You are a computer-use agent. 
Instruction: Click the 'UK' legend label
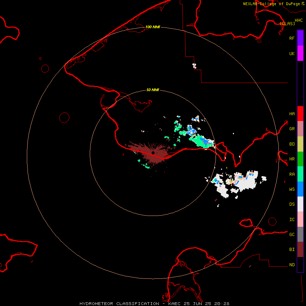[x=292, y=54]
